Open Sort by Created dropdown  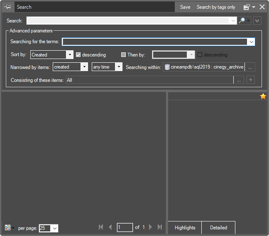click(70, 54)
